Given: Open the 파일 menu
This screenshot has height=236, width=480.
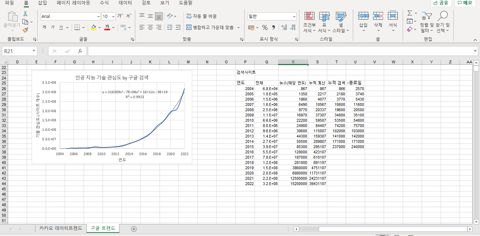Looking at the screenshot, I should [x=9, y=3].
